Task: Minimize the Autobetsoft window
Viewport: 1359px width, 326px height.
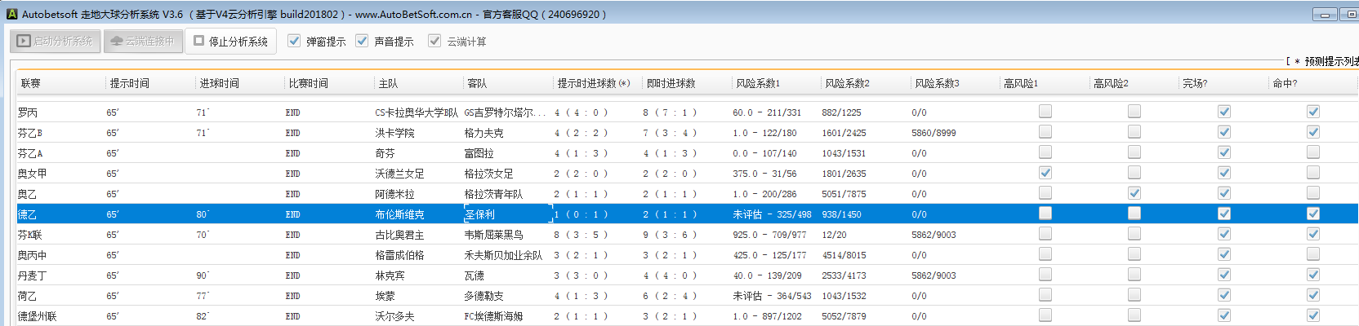Action: pyautogui.click(x=1325, y=15)
